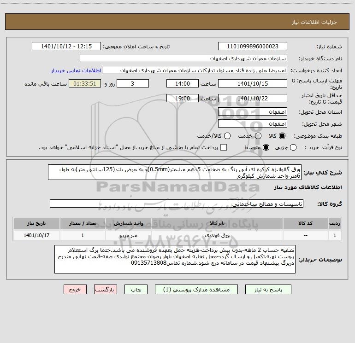Click the ردیف column header

pyautogui.click(x=335, y=223)
